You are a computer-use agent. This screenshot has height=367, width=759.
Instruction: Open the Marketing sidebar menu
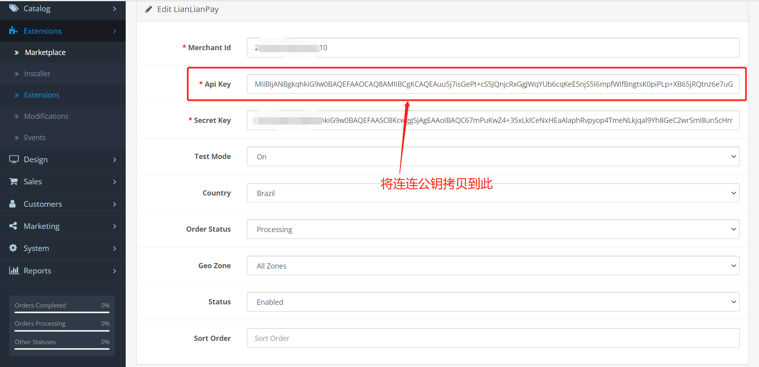coord(63,226)
